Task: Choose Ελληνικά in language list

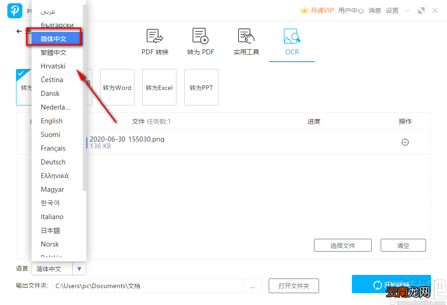Action: pyautogui.click(x=57, y=176)
